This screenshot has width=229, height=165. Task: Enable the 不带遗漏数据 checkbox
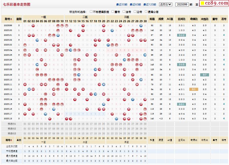(x=91, y=12)
